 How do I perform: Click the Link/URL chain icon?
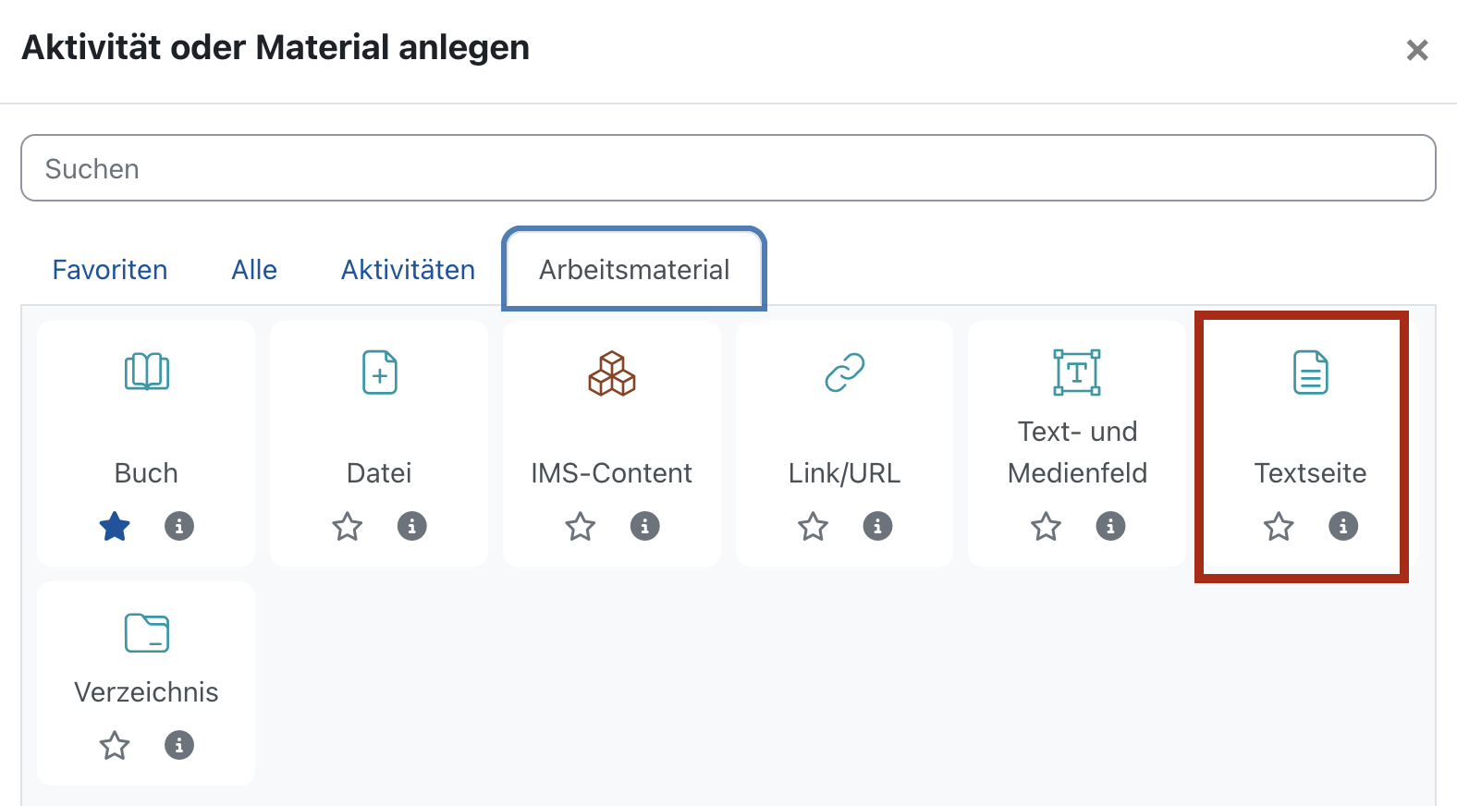[844, 372]
